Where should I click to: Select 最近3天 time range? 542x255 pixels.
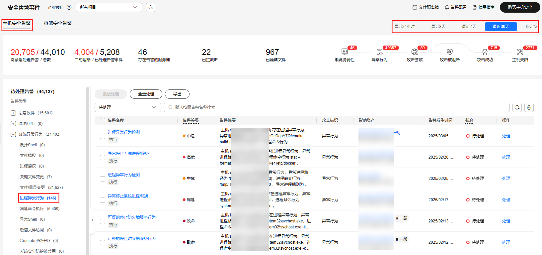[x=438, y=27]
